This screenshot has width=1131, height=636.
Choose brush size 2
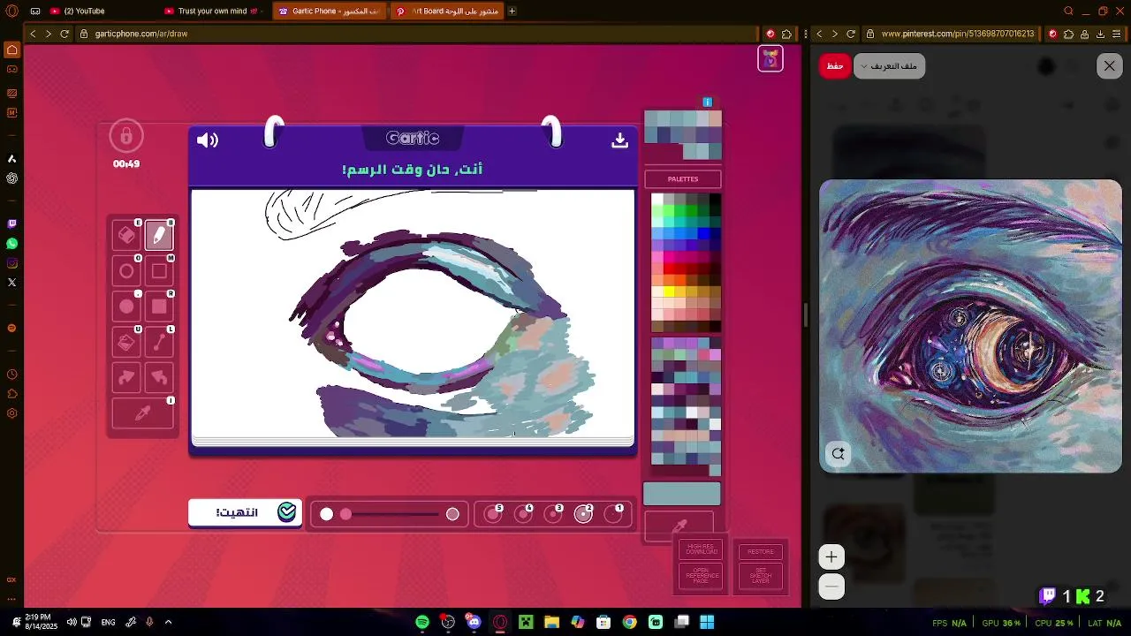(583, 514)
